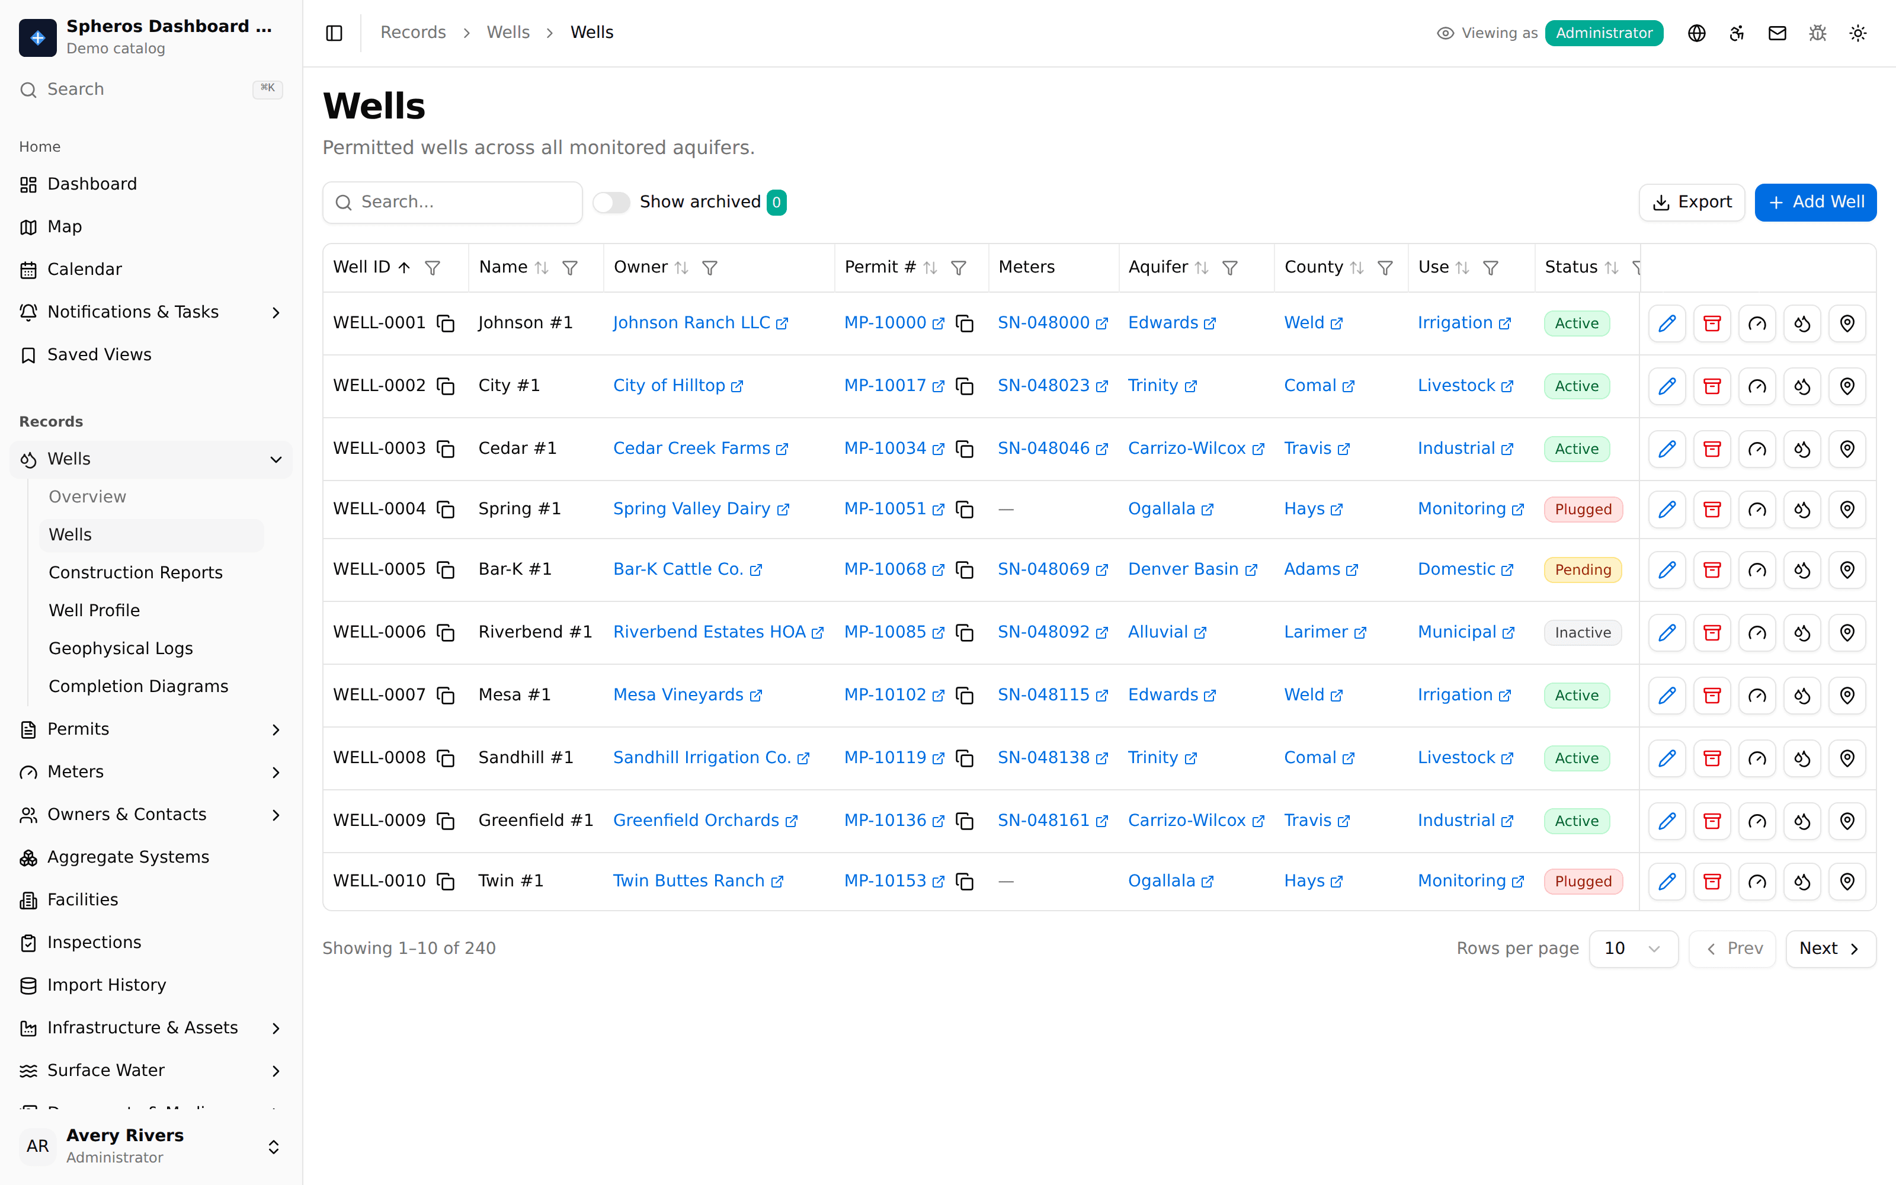Filter the Aquifer column
The image size is (1896, 1185).
click(1230, 268)
